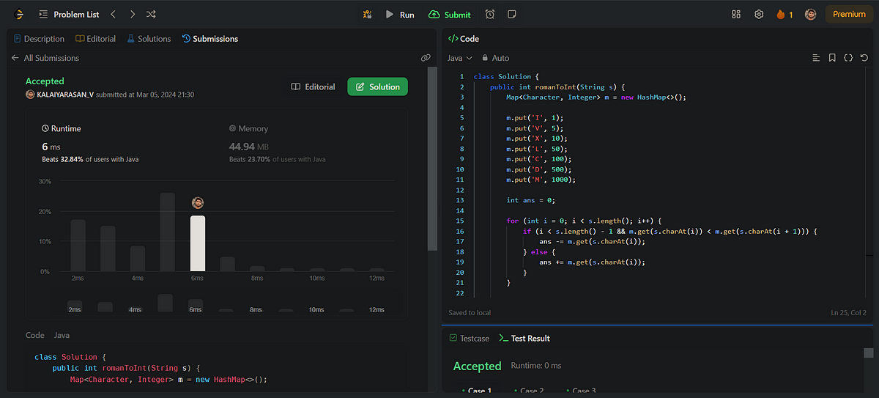
Task: Select the Submissions tab
Action: point(210,39)
